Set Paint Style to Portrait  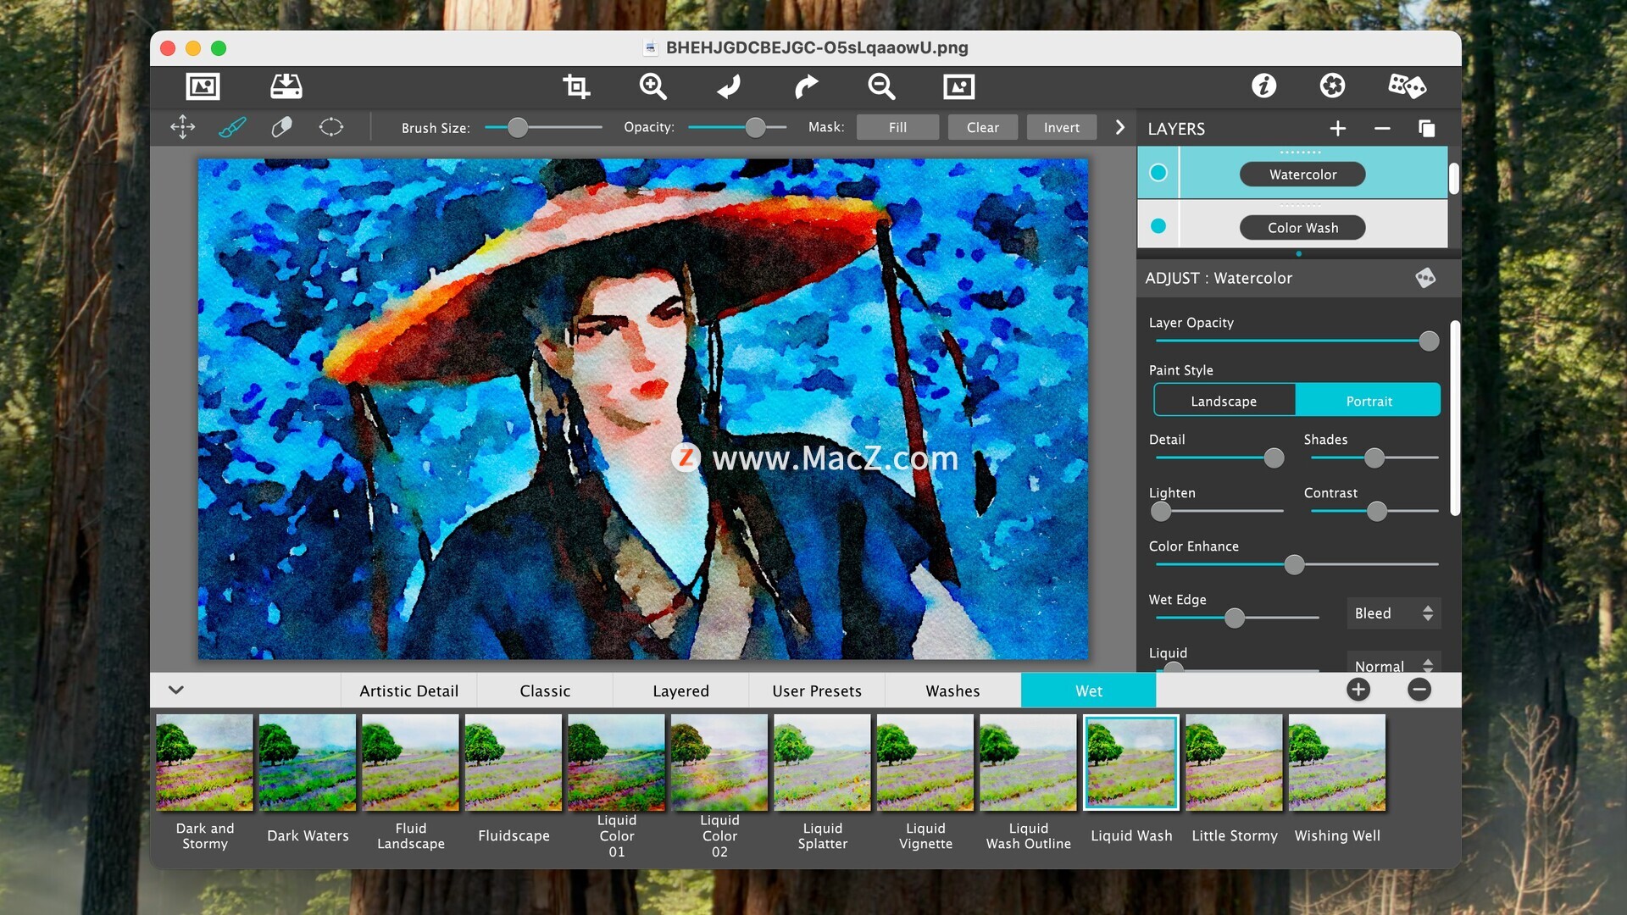pyautogui.click(x=1368, y=401)
